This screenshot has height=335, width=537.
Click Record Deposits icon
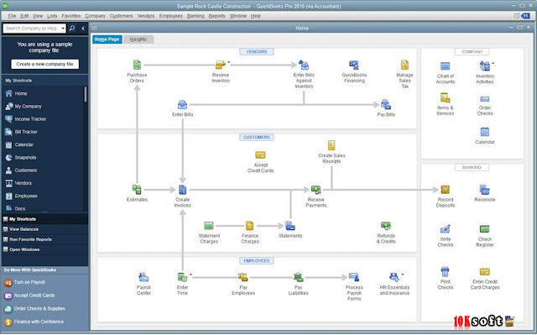tap(445, 190)
